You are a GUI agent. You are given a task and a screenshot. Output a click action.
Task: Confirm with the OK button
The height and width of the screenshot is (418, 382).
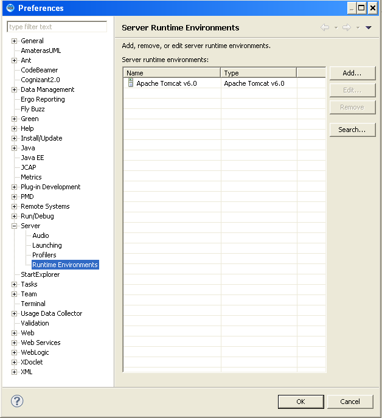[x=300, y=402]
